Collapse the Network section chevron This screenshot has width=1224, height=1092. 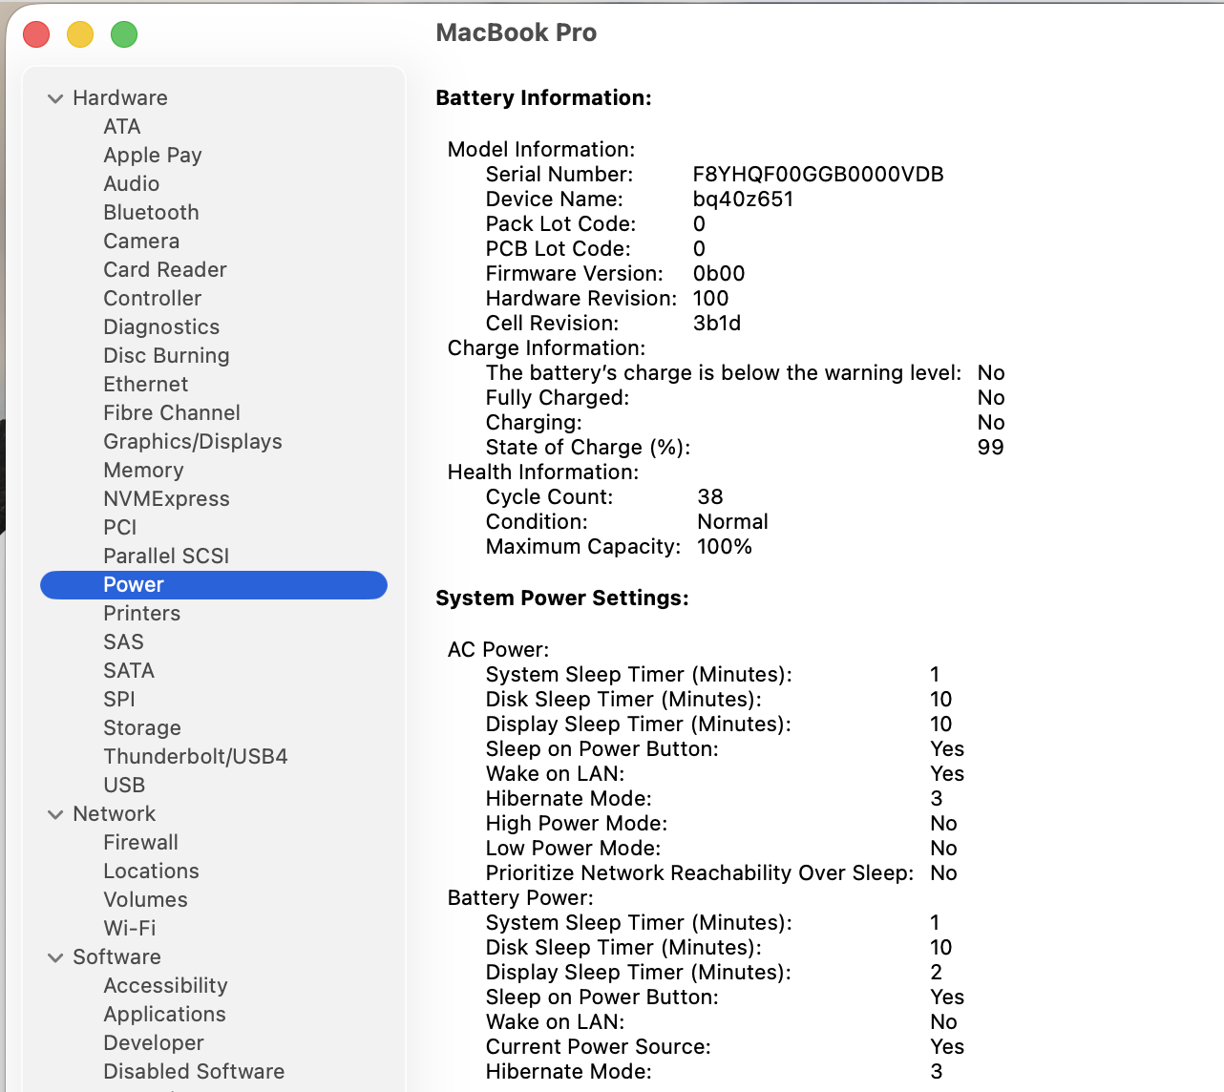point(55,814)
